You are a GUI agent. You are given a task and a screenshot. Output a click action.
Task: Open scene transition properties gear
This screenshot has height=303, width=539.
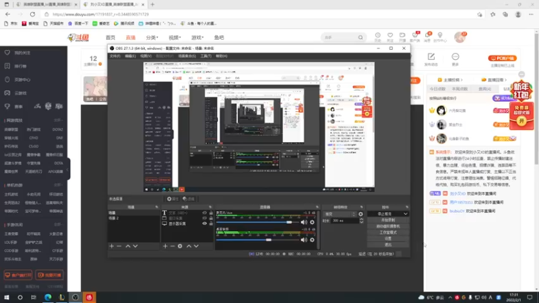(360, 214)
